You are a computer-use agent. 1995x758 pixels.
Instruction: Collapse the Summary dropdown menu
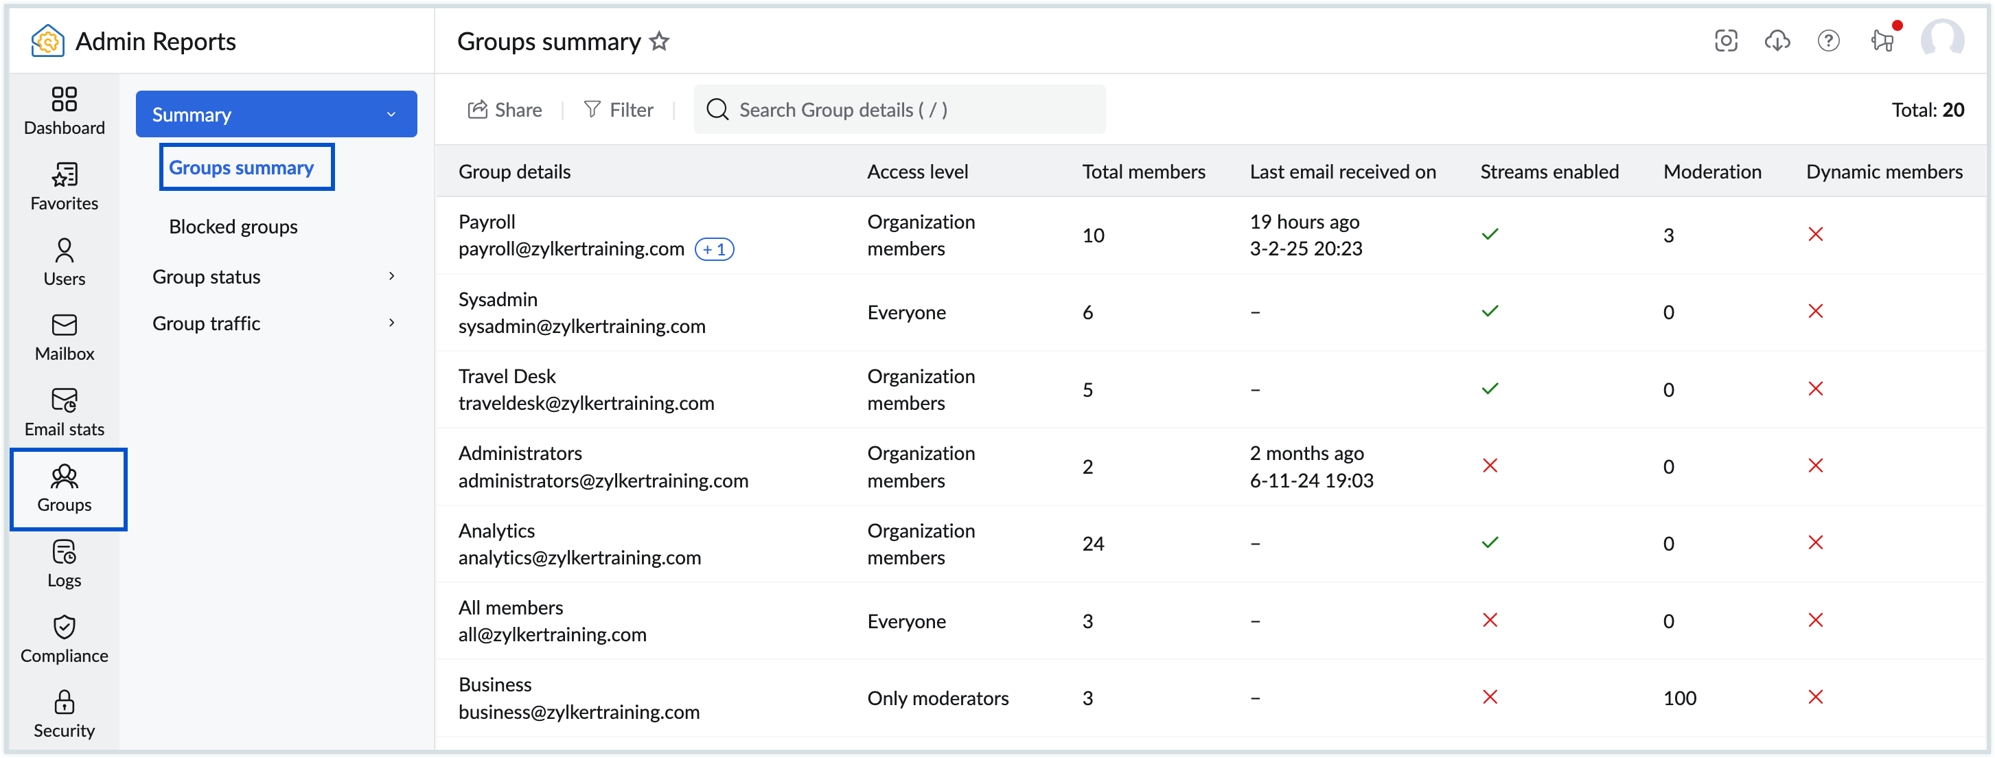point(391,115)
